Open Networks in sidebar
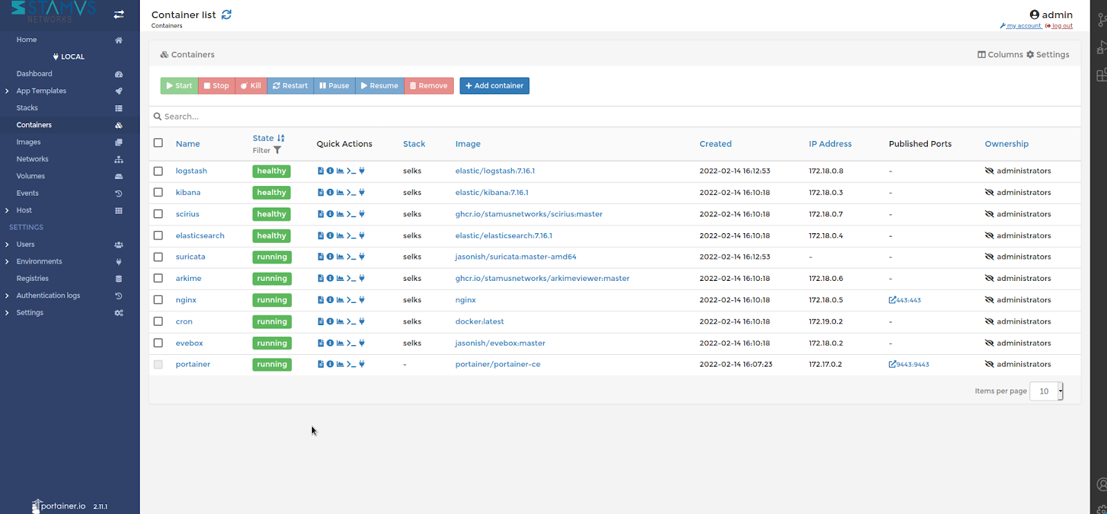The height and width of the screenshot is (514, 1107). click(33, 159)
